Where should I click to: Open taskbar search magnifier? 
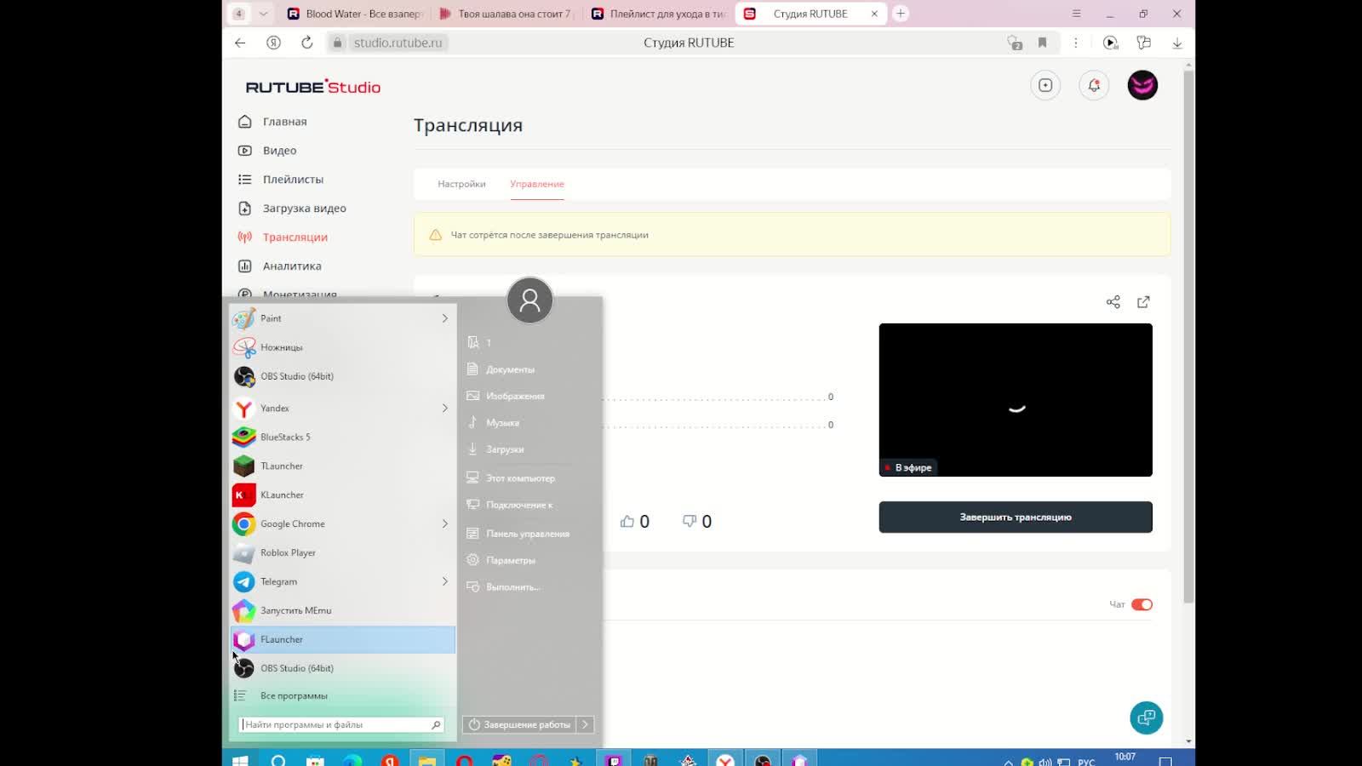tap(278, 760)
